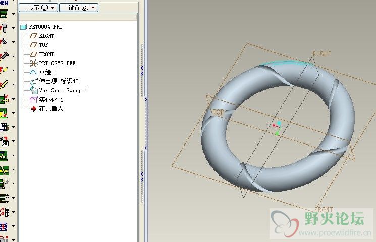Open dropdown arrow next to the DB icon
Screen dimensions: 376x242
coord(14,141)
